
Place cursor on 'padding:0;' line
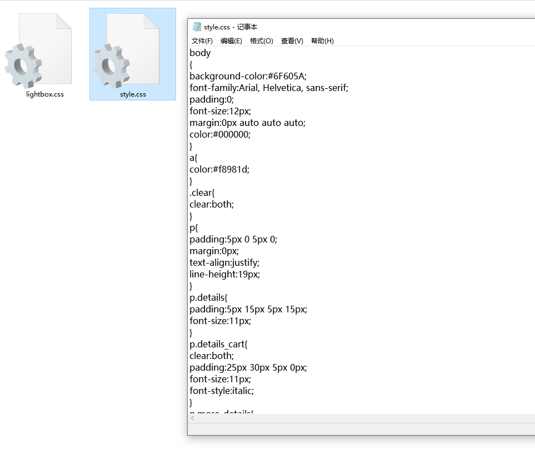[212, 99]
